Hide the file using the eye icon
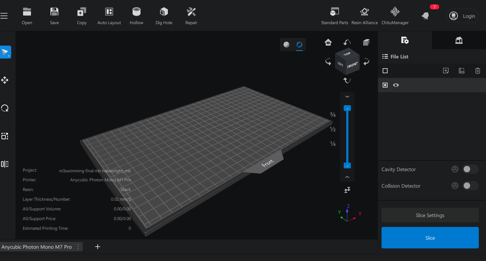The width and height of the screenshot is (486, 261). pos(396,85)
